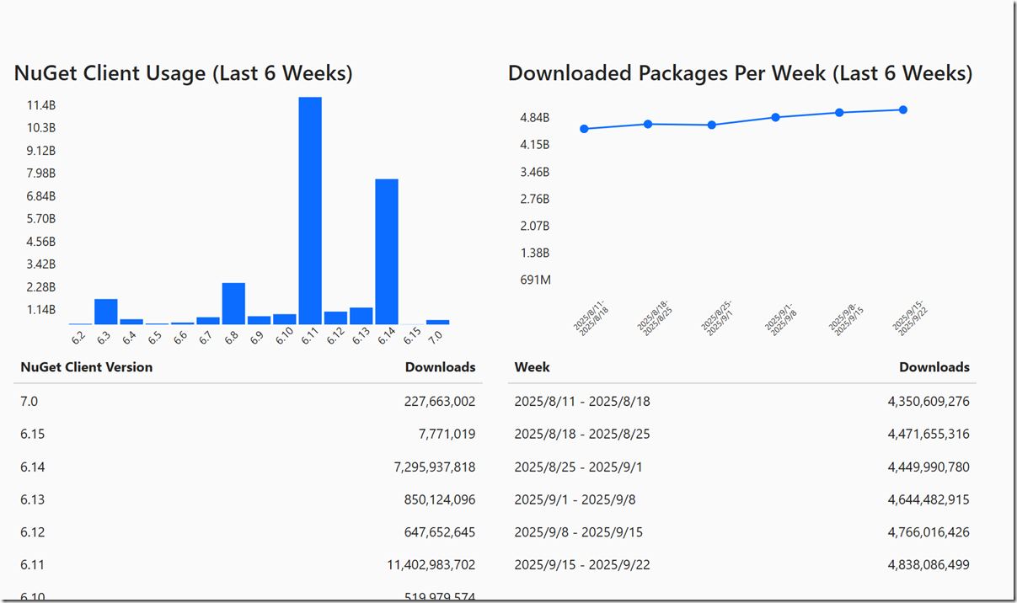This screenshot has height=603, width=1017.
Task: Click the 2025/8/25-2025/9/1 point on the line
Action: [712, 125]
